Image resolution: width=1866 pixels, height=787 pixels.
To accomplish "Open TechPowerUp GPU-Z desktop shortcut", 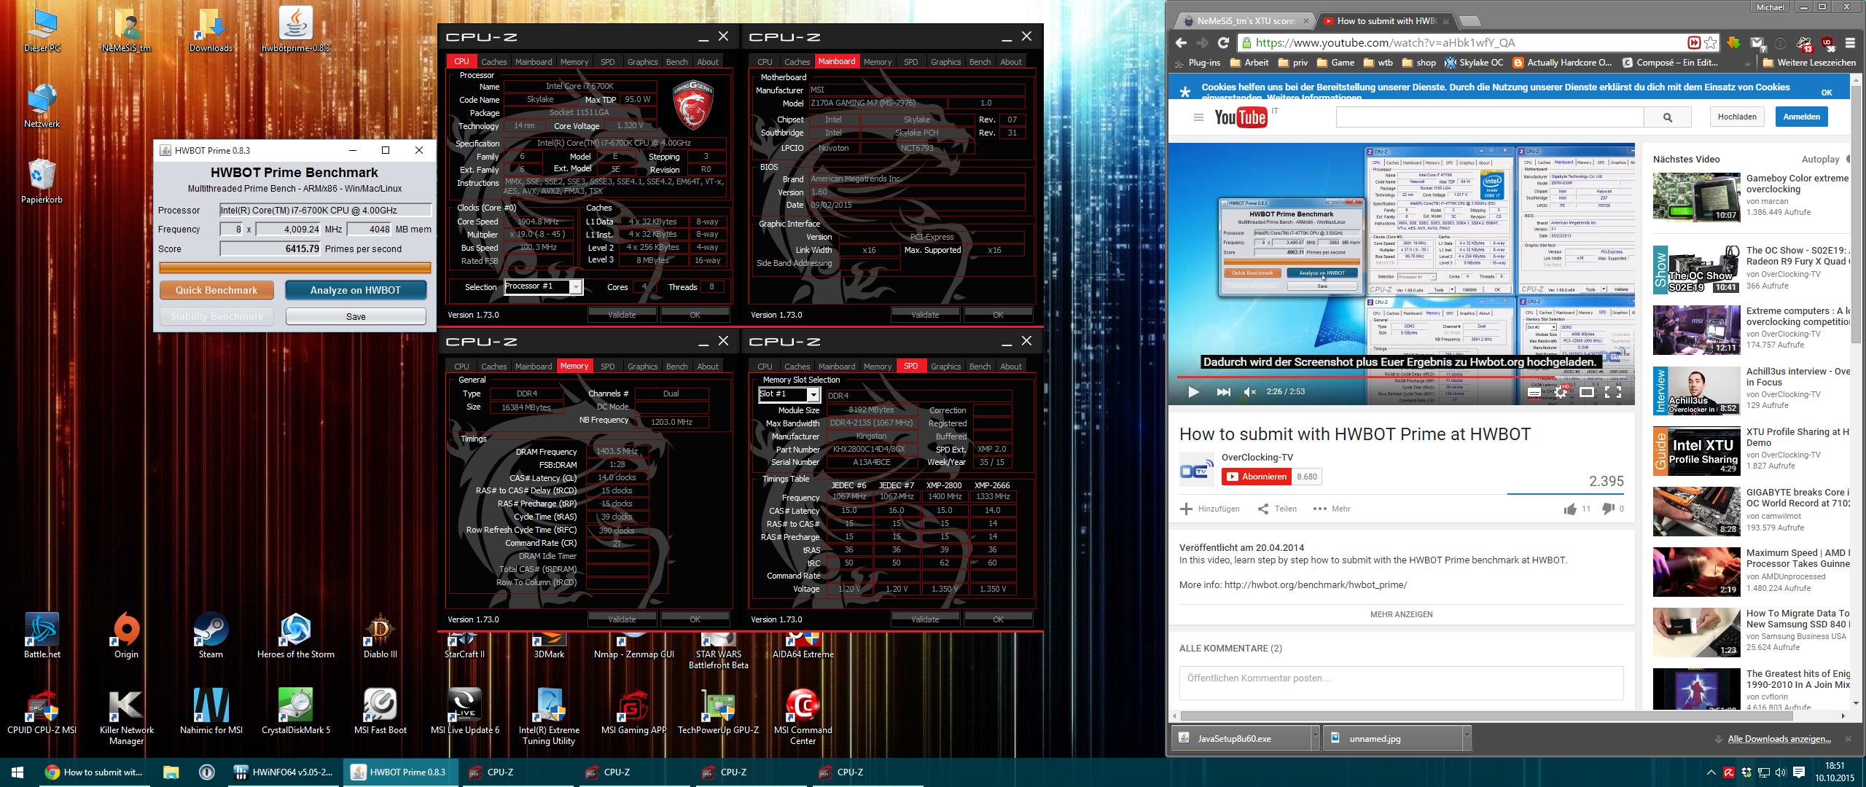I will tap(719, 711).
